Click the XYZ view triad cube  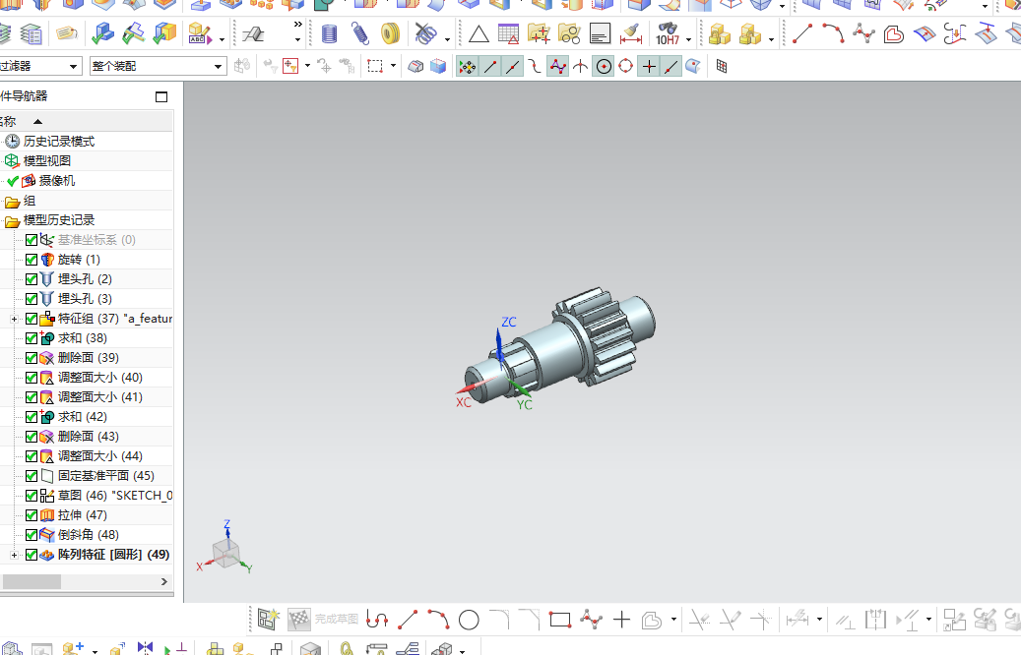pyautogui.click(x=225, y=553)
